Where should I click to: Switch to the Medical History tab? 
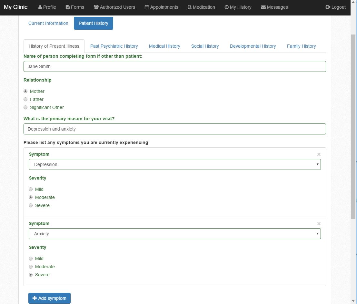tap(164, 46)
